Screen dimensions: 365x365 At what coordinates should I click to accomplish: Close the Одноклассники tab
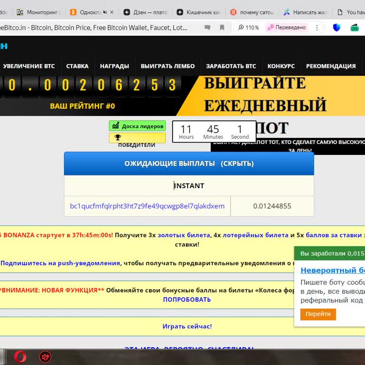112,12
